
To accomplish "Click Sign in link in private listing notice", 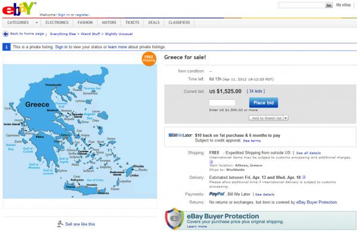I will tap(61, 47).
